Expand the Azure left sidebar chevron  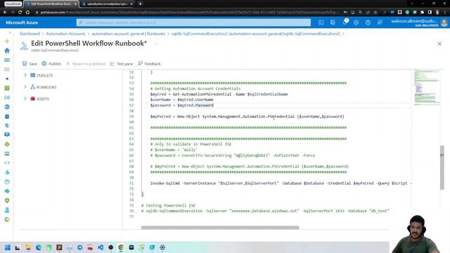pyautogui.click(x=9, y=33)
